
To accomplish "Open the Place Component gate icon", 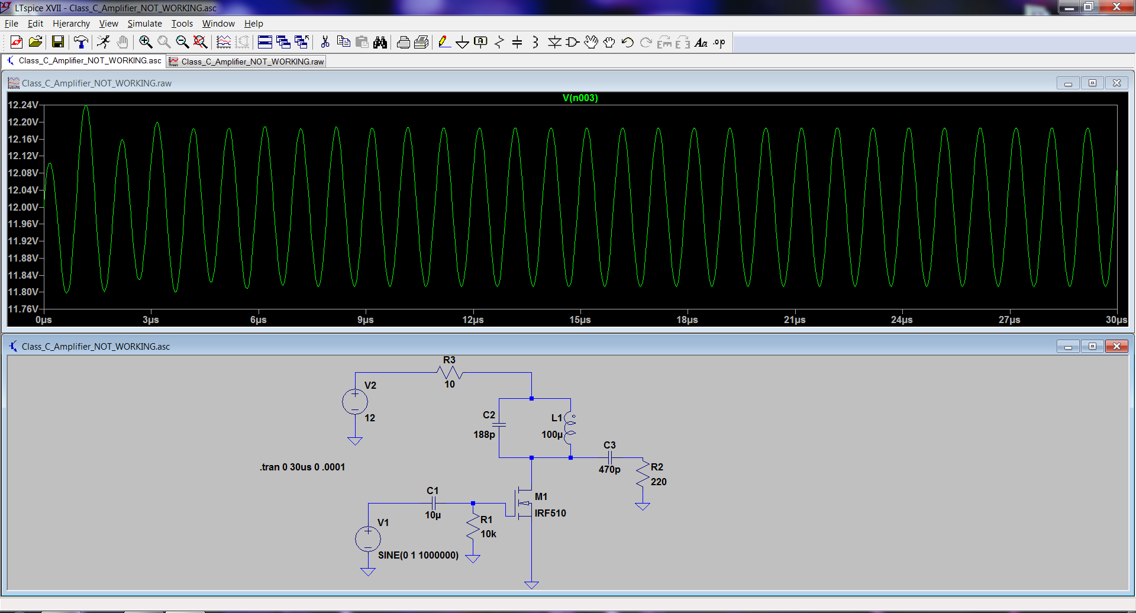I will (573, 42).
